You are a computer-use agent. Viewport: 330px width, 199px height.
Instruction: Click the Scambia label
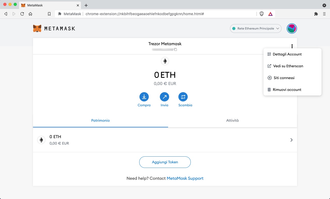point(185,105)
